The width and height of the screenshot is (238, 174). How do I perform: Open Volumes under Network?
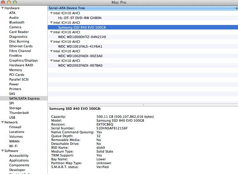[x=16, y=137]
